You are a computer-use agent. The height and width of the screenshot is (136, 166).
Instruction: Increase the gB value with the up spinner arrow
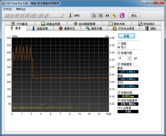(130, 57)
